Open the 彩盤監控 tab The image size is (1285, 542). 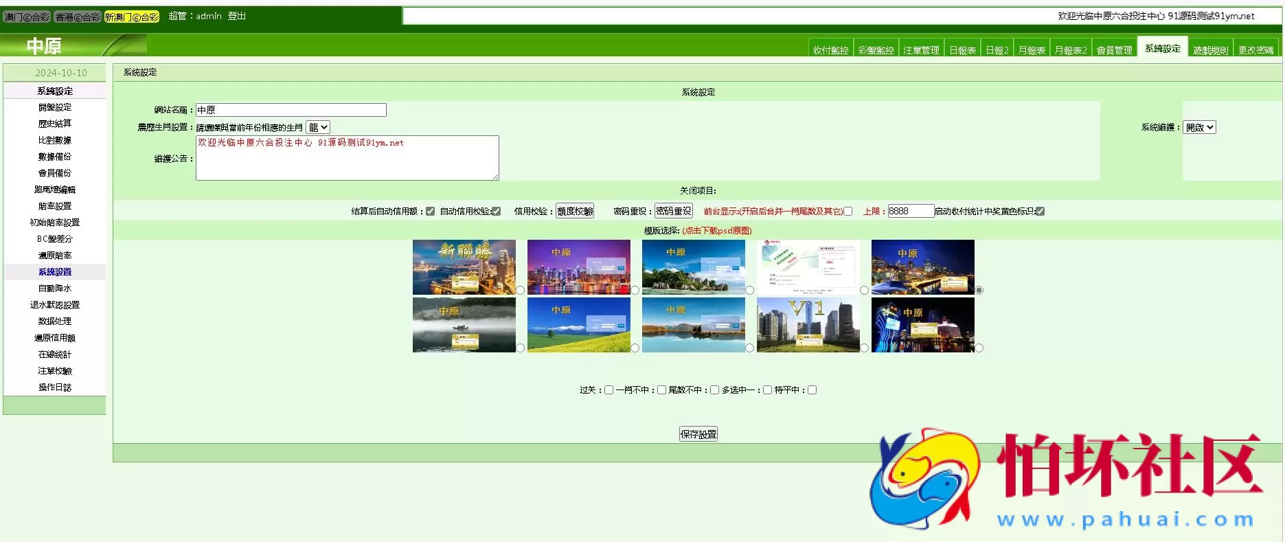pos(876,50)
